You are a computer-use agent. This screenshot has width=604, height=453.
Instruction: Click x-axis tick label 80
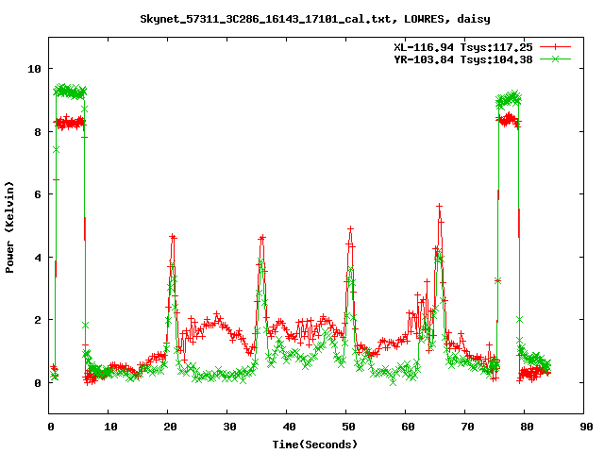[x=527, y=427]
